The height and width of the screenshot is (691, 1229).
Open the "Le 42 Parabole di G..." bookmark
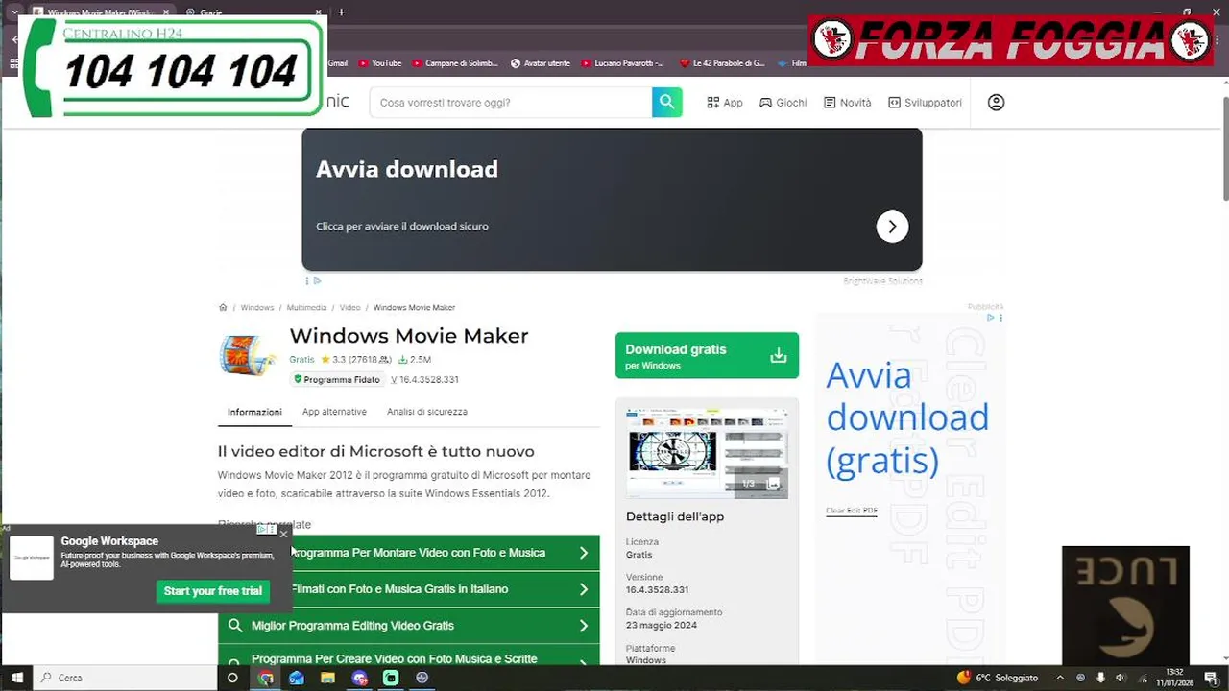(722, 63)
